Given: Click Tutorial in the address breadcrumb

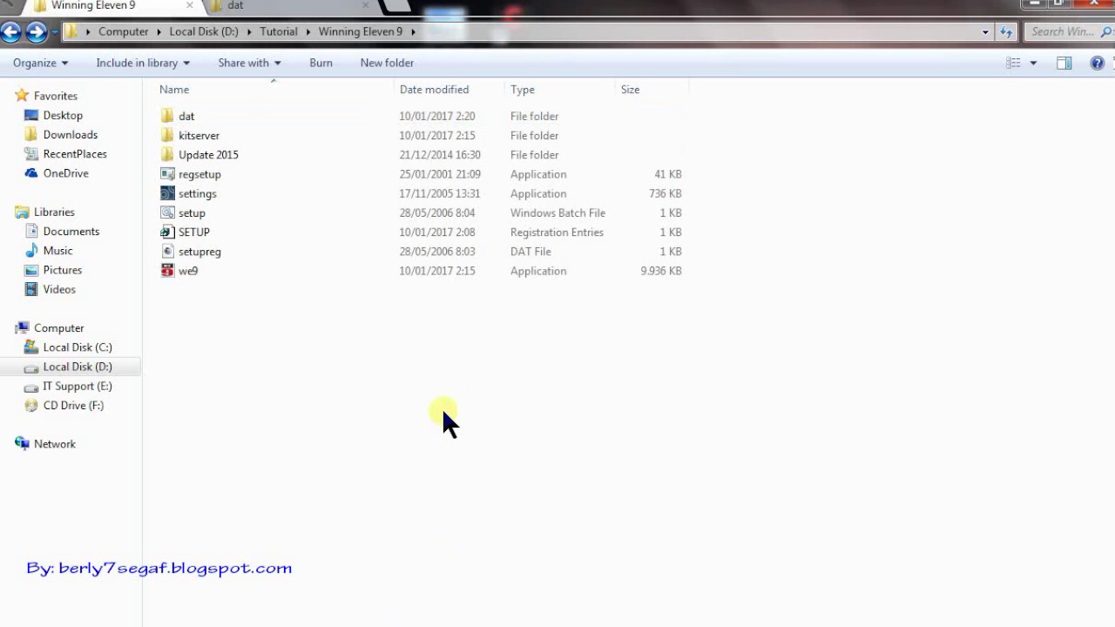Looking at the screenshot, I should 279,31.
